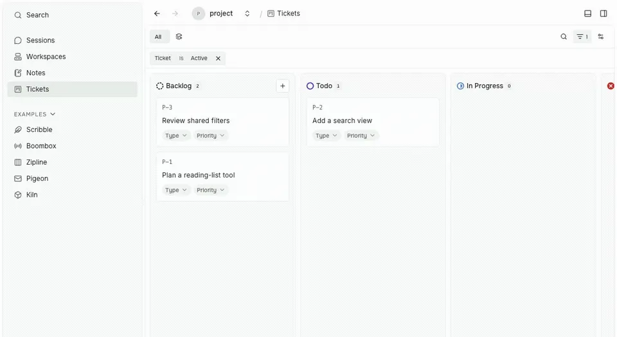Viewport: 617px width, 337px height.
Task: Click the 'is' filter operator
Action: (x=181, y=59)
